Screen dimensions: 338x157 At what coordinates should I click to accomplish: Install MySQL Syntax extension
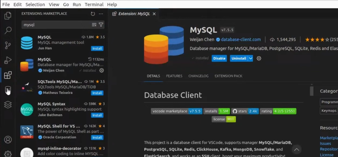(97, 115)
